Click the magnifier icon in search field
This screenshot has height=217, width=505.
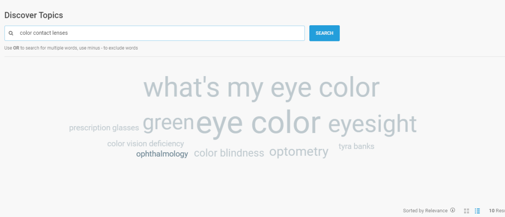click(x=11, y=33)
